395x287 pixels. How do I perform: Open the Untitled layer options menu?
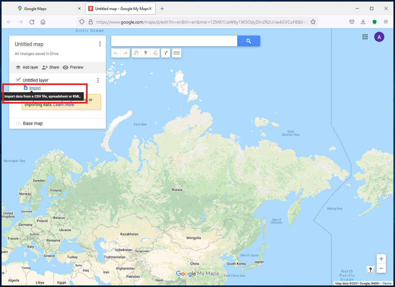pos(98,81)
